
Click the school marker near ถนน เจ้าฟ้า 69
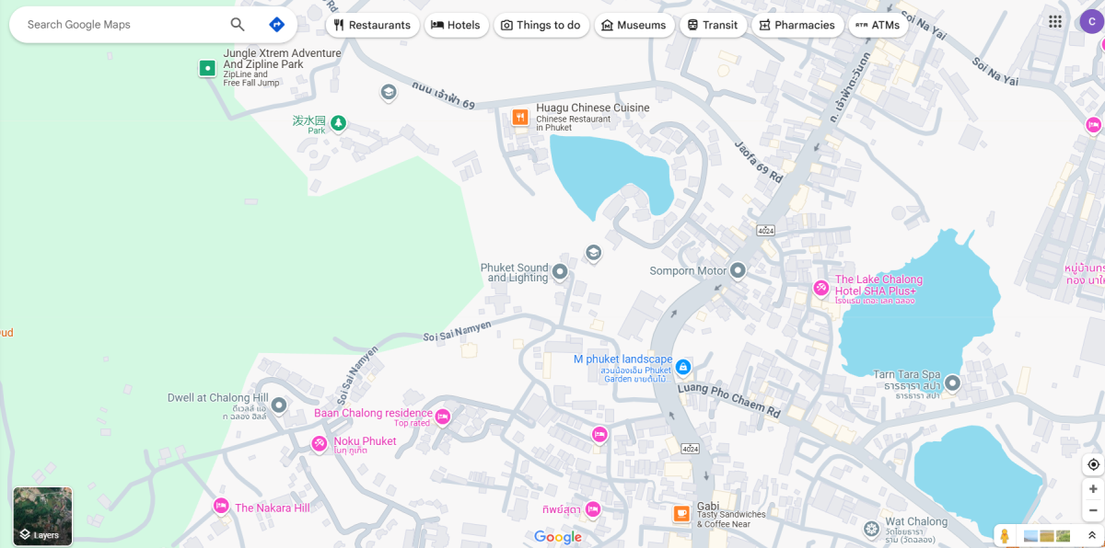pyautogui.click(x=389, y=92)
